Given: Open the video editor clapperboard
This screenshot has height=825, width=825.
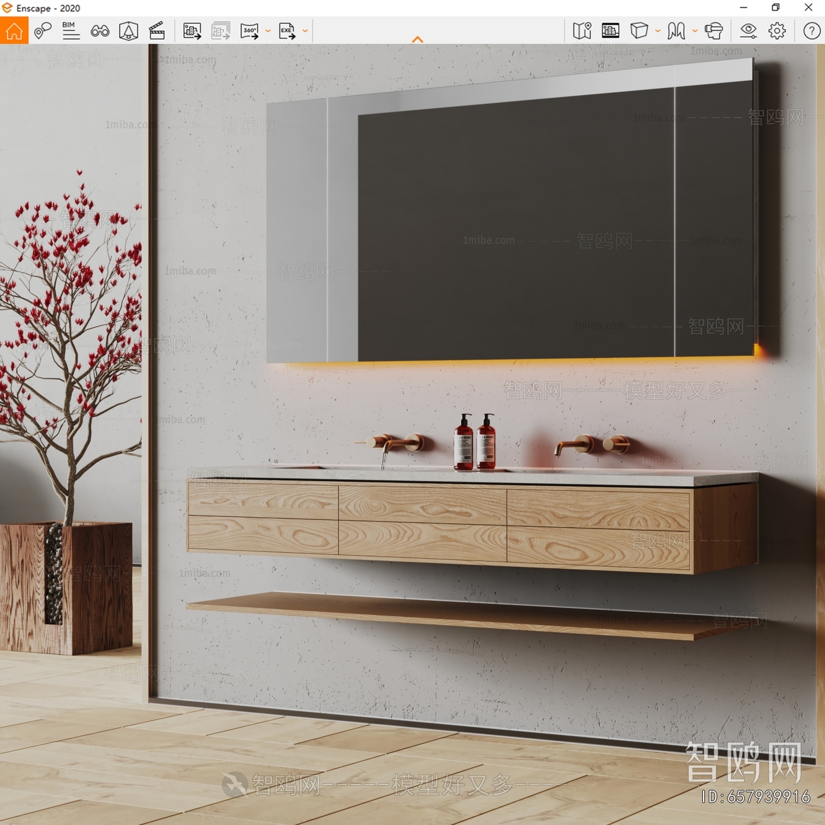Looking at the screenshot, I should [x=157, y=31].
